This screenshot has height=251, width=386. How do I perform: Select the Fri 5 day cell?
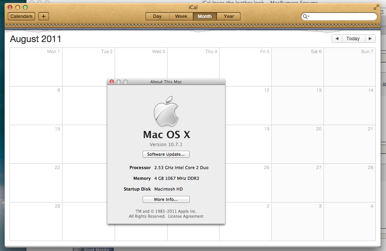(245, 67)
